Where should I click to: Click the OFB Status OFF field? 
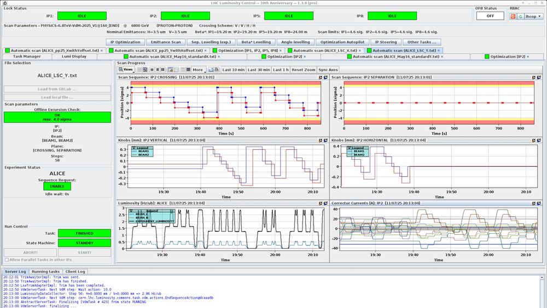490,16
